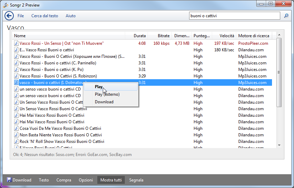Click music icon of Cosa Vuoi Da Me row

[x=16, y=128]
